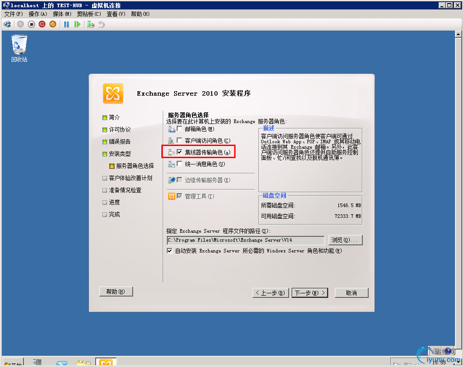Open folder explorer icon in guest taskbar
This screenshot has height=367, width=463.
(x=84, y=363)
